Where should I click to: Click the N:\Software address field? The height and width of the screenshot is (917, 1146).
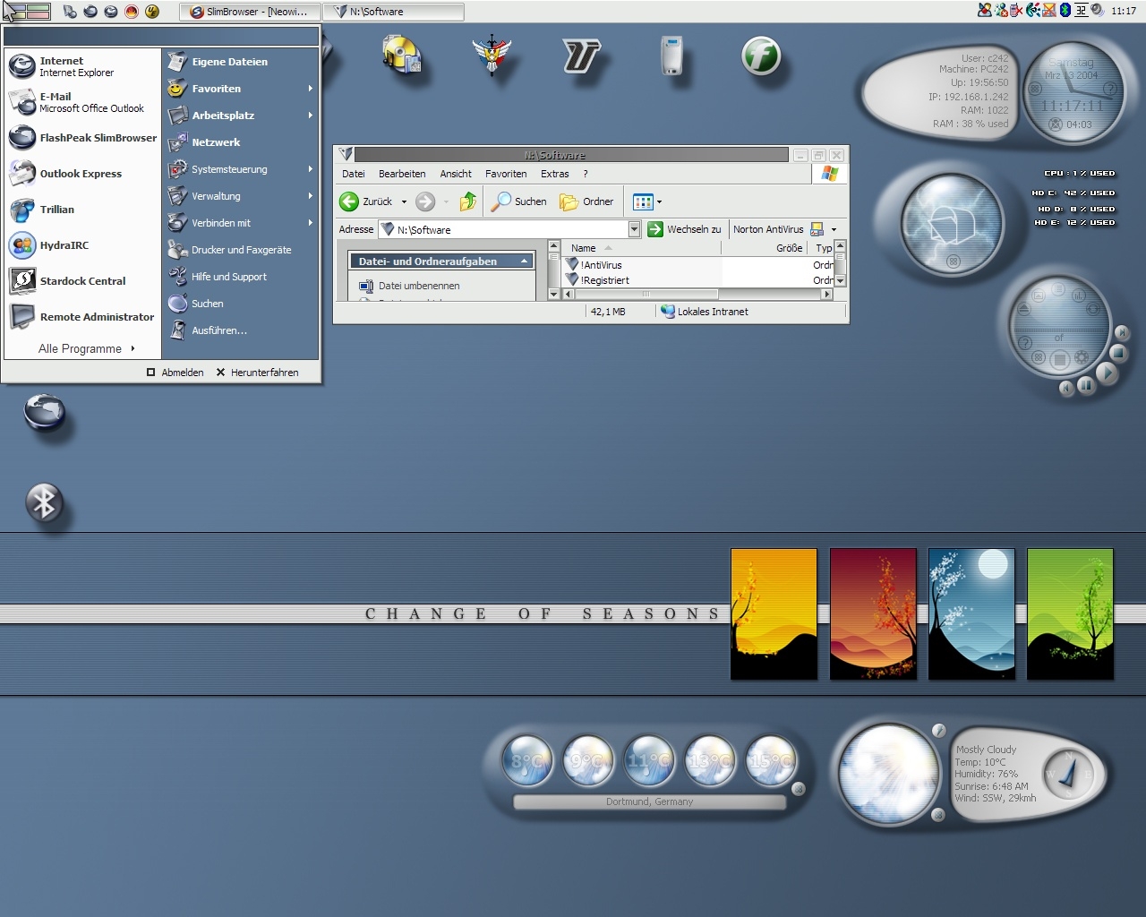[x=503, y=229]
